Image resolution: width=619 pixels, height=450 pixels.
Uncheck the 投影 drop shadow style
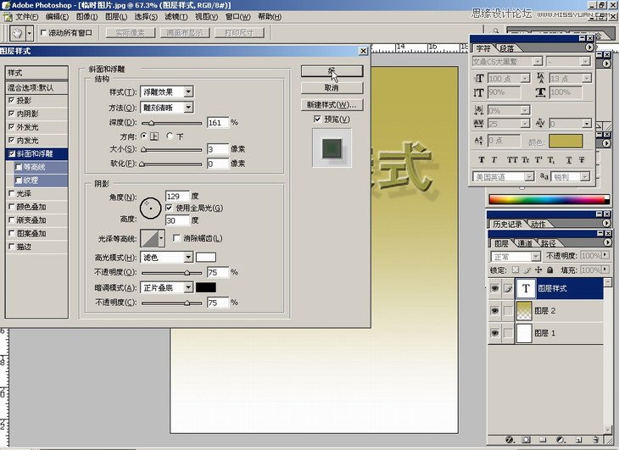click(x=12, y=100)
